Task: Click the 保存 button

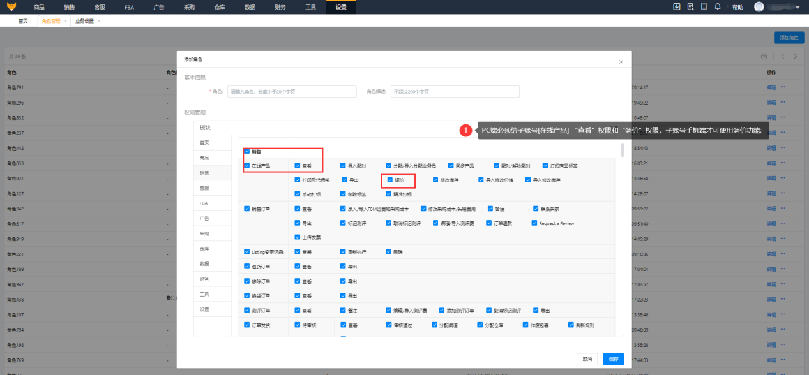Action: (x=613, y=359)
